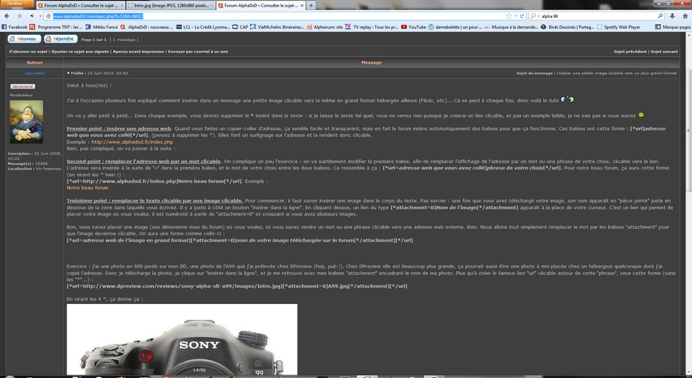Viewport: 692px width, 378px height.
Task: Click Ajouter ce sujet aux signets
Action: coord(80,52)
